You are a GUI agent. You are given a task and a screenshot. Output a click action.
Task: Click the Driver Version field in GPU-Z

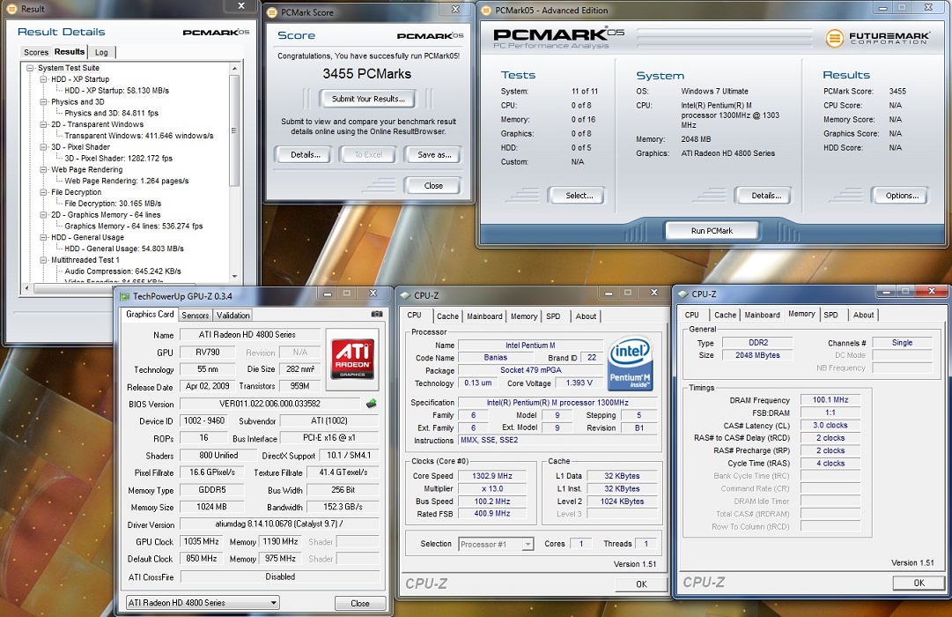(279, 524)
